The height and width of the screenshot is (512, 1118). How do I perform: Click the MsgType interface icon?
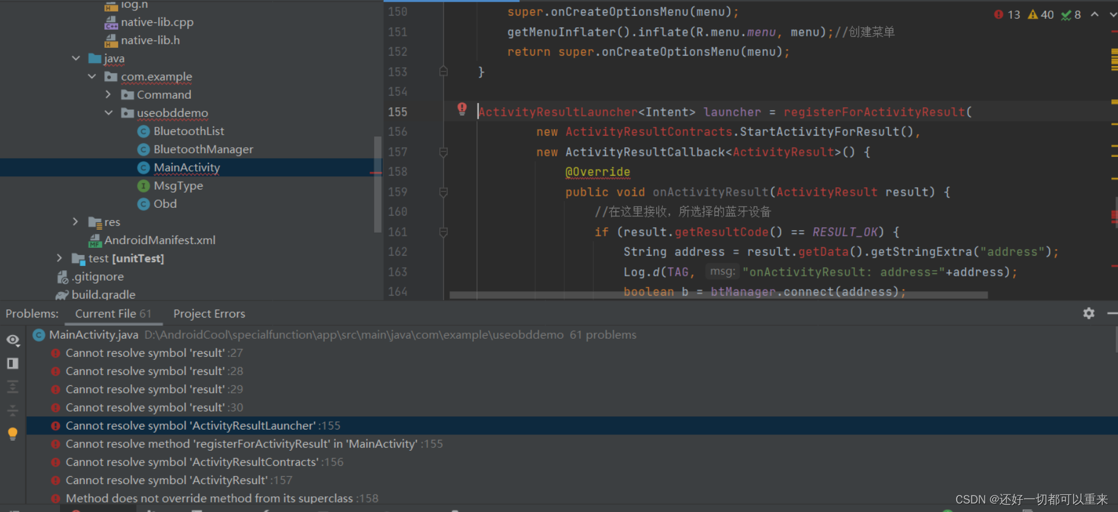pyautogui.click(x=144, y=186)
